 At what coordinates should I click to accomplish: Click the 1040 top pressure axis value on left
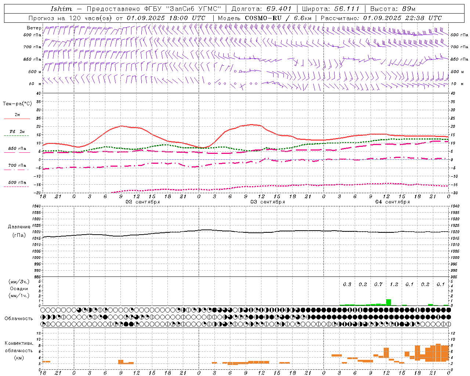36,206
